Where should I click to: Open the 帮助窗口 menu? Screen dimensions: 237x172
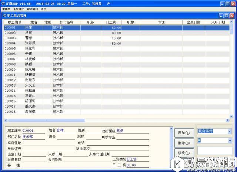pyautogui.click(x=32, y=9)
